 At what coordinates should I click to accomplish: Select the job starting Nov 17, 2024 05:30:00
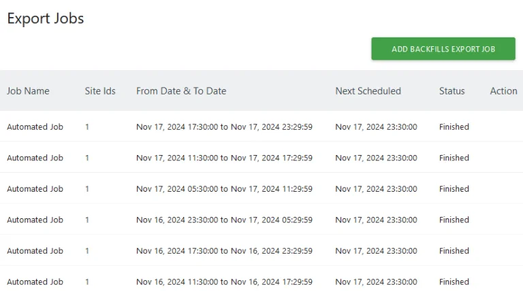[x=261, y=189]
